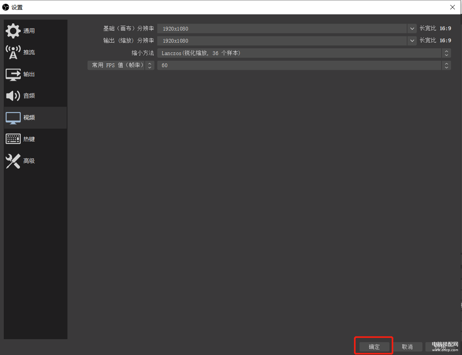This screenshot has width=462, height=355.
Task: Edit the base resolution 1920x1080 field
Action: [282, 29]
